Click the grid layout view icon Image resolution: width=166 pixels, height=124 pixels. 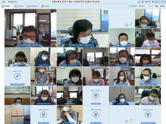click(x=157, y=6)
